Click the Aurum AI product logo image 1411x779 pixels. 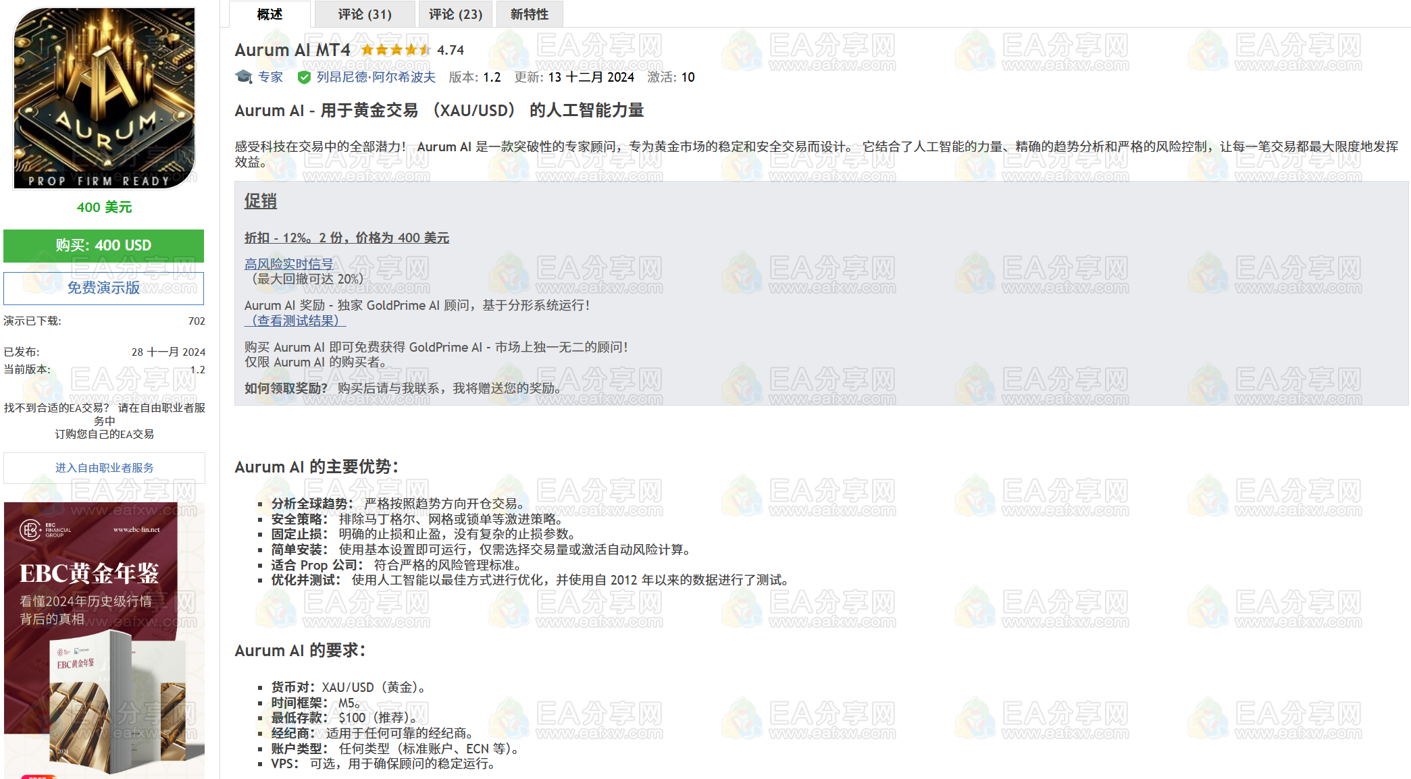click(105, 98)
